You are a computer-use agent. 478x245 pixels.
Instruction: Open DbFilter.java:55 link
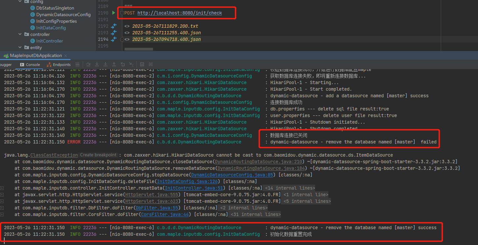coord(157,208)
